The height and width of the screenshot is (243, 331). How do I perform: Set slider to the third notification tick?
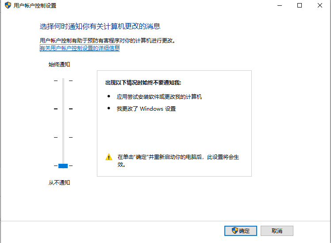coord(63,138)
